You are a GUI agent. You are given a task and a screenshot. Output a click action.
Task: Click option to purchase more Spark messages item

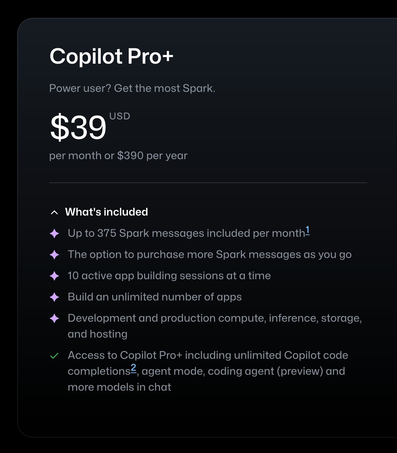210,255
